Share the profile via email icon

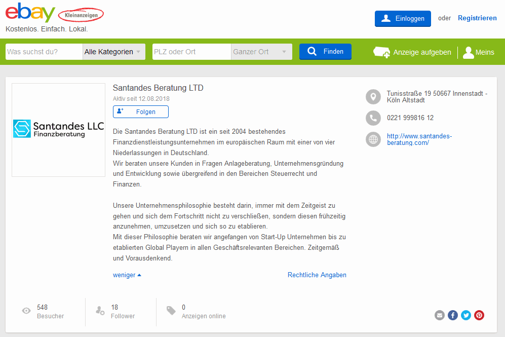tap(439, 315)
